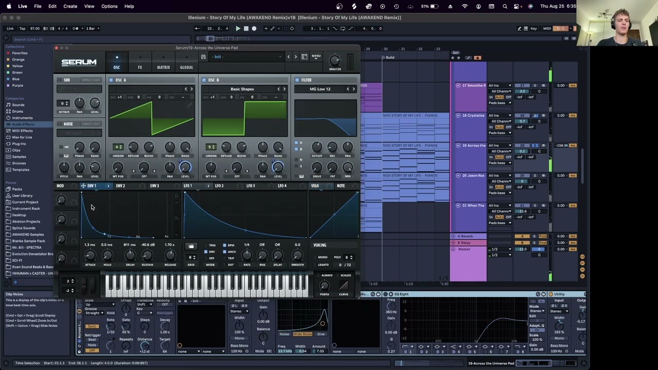The image size is (658, 370).
Task: Toggle the Key map mode button
Action: (x=534, y=28)
